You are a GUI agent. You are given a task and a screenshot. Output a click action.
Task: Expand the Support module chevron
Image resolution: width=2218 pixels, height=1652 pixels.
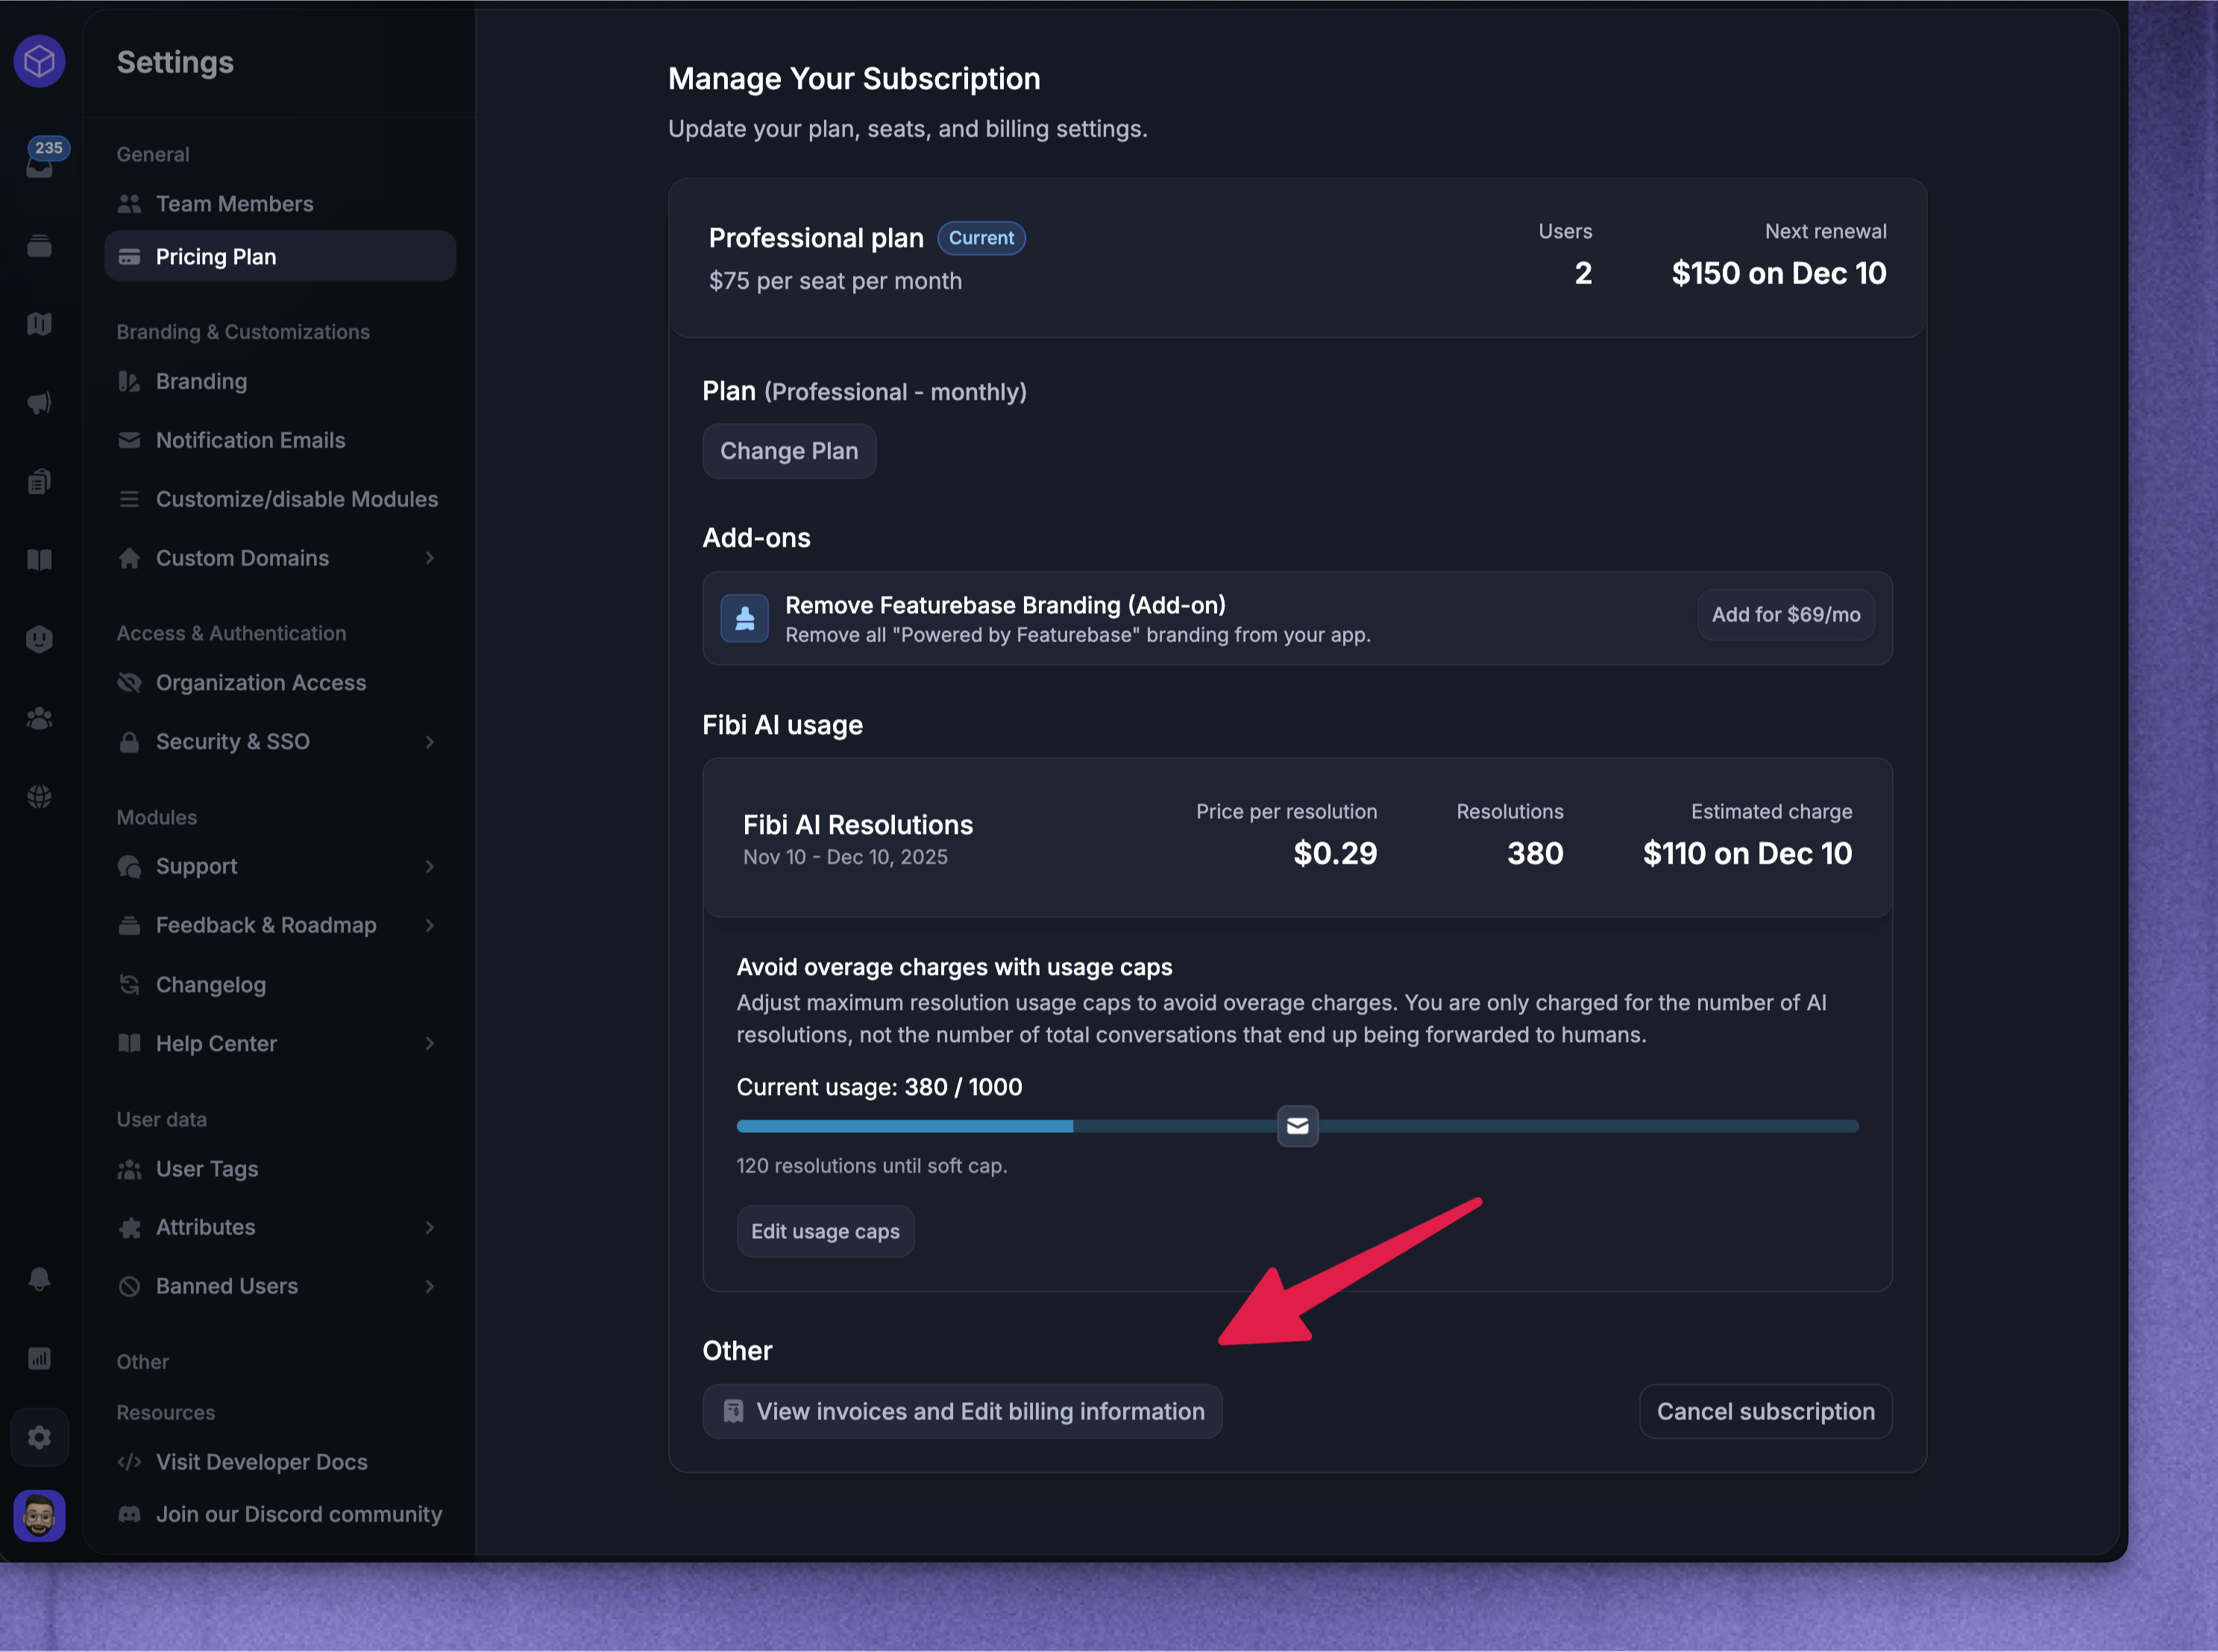point(430,866)
